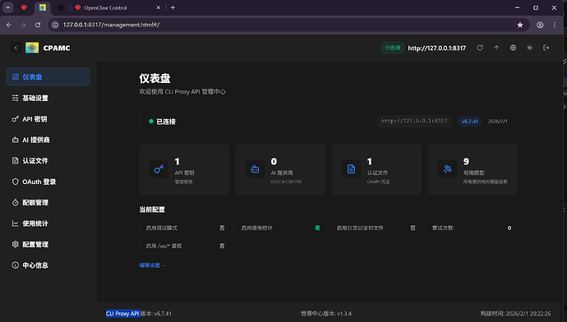Click the 2026/2/1 date in status card

pyautogui.click(x=498, y=122)
